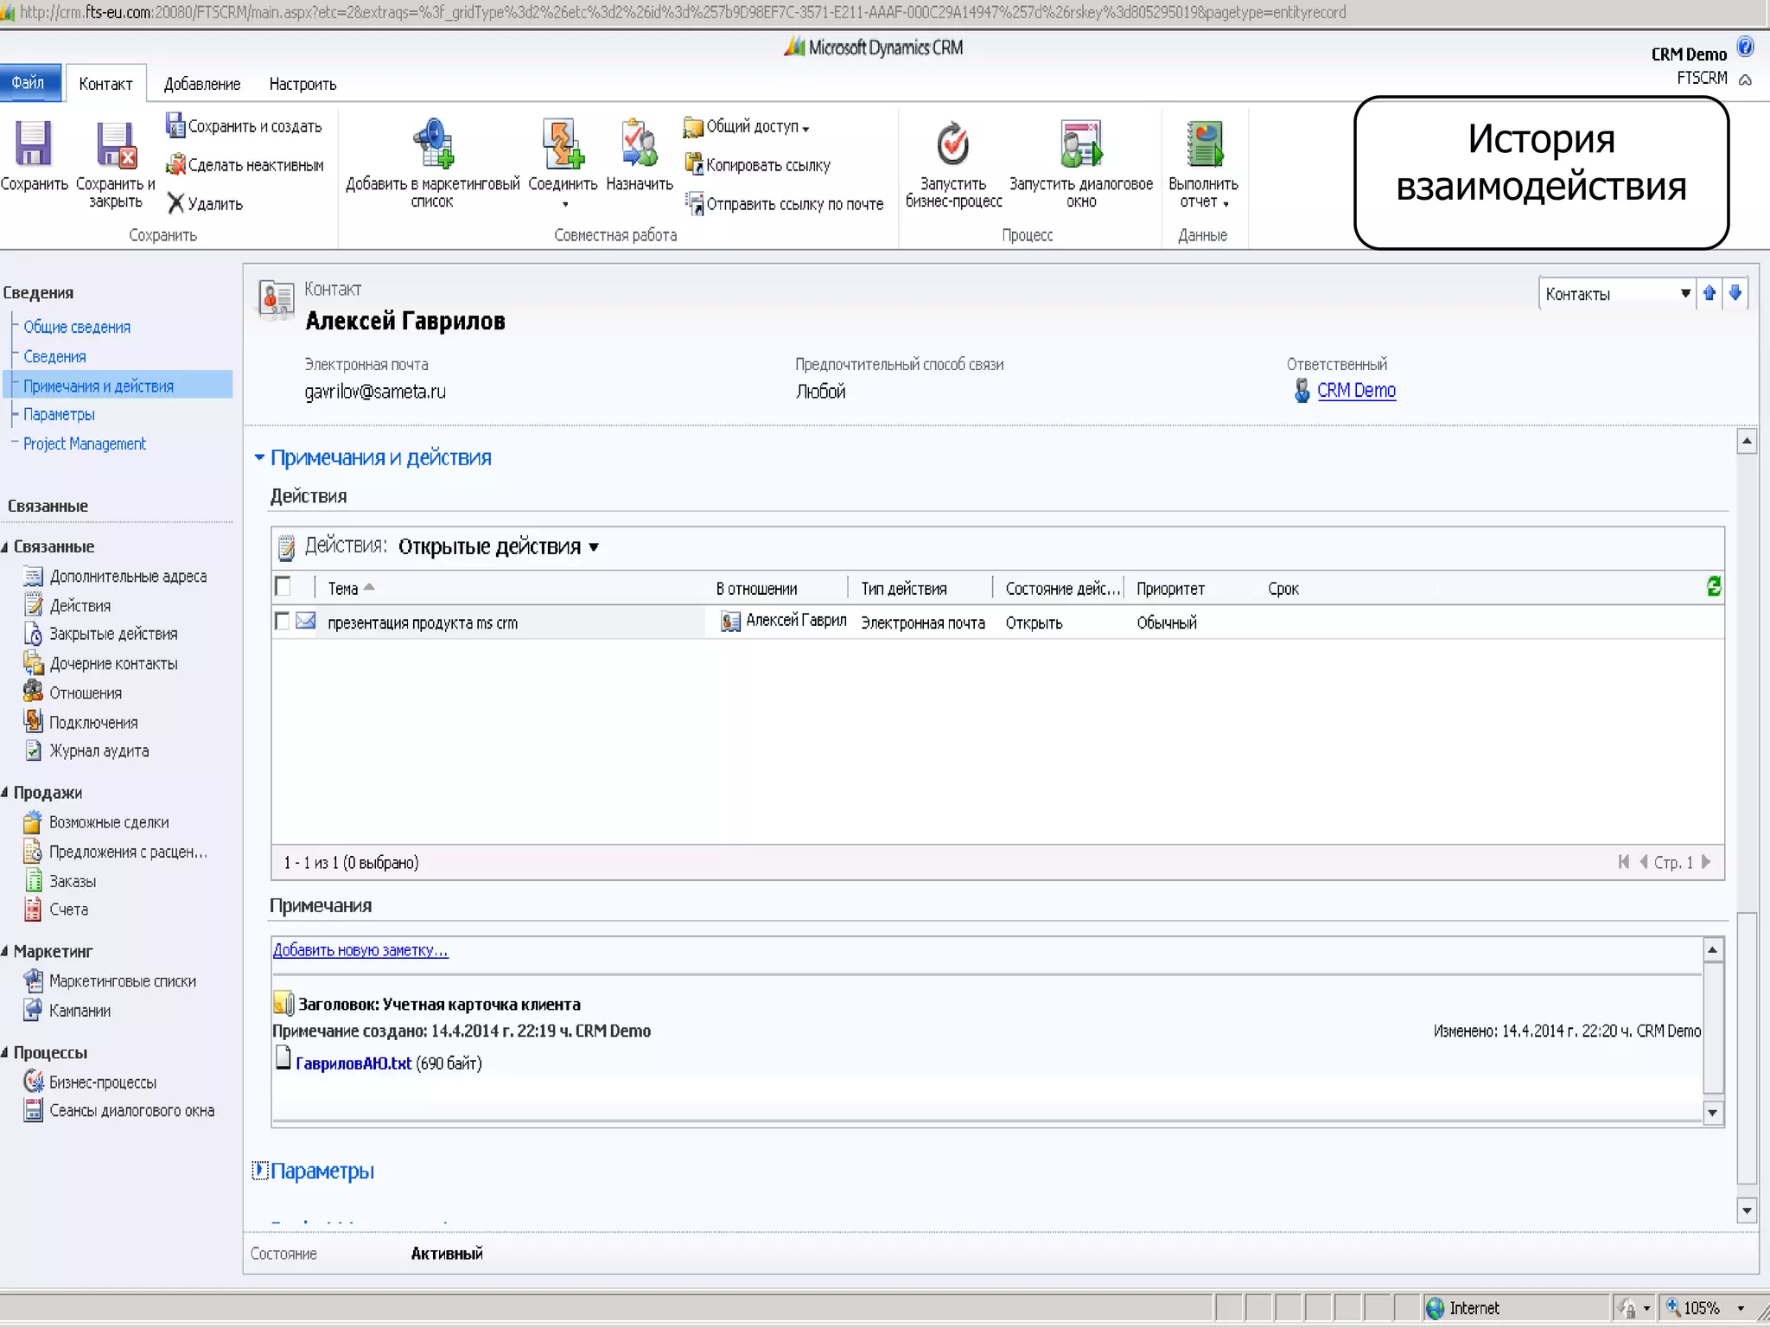Image resolution: width=1770 pixels, height=1328 pixels.
Task: Click 'Добавить новую заметку…' link
Action: (x=360, y=950)
